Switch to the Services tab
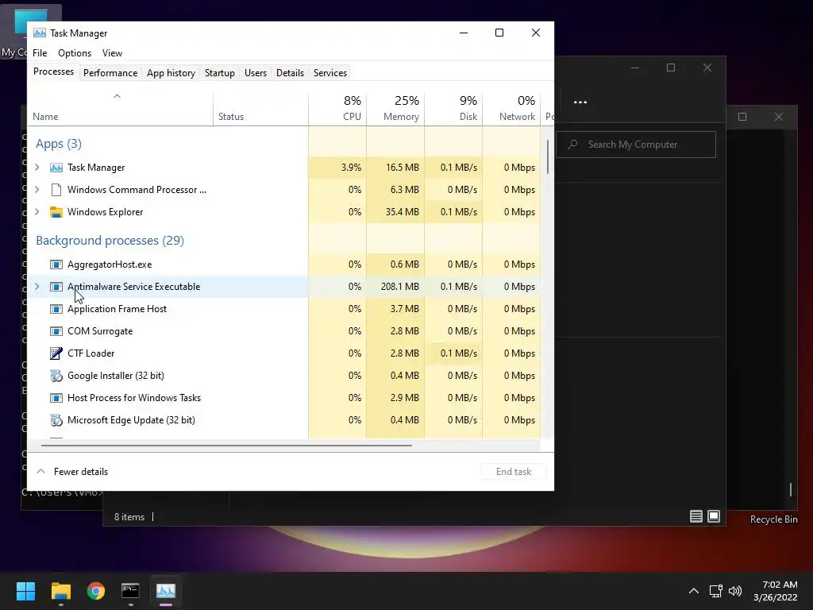The height and width of the screenshot is (610, 813). pyautogui.click(x=330, y=73)
